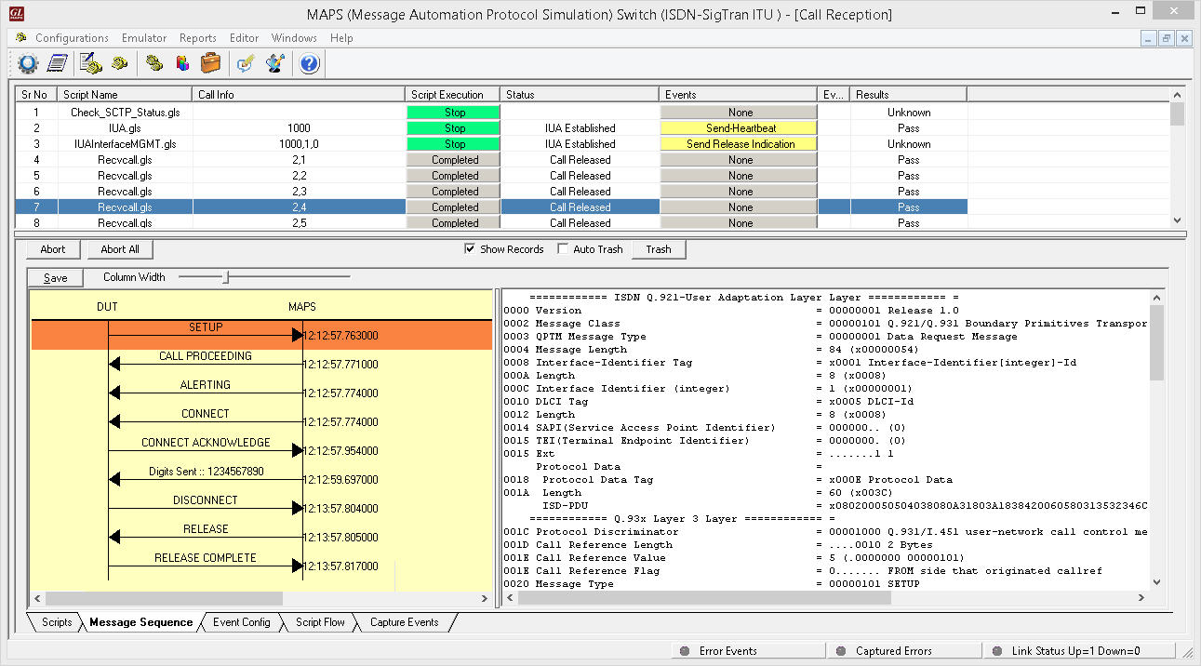Select the CALL PROCEEDING message

click(206, 356)
